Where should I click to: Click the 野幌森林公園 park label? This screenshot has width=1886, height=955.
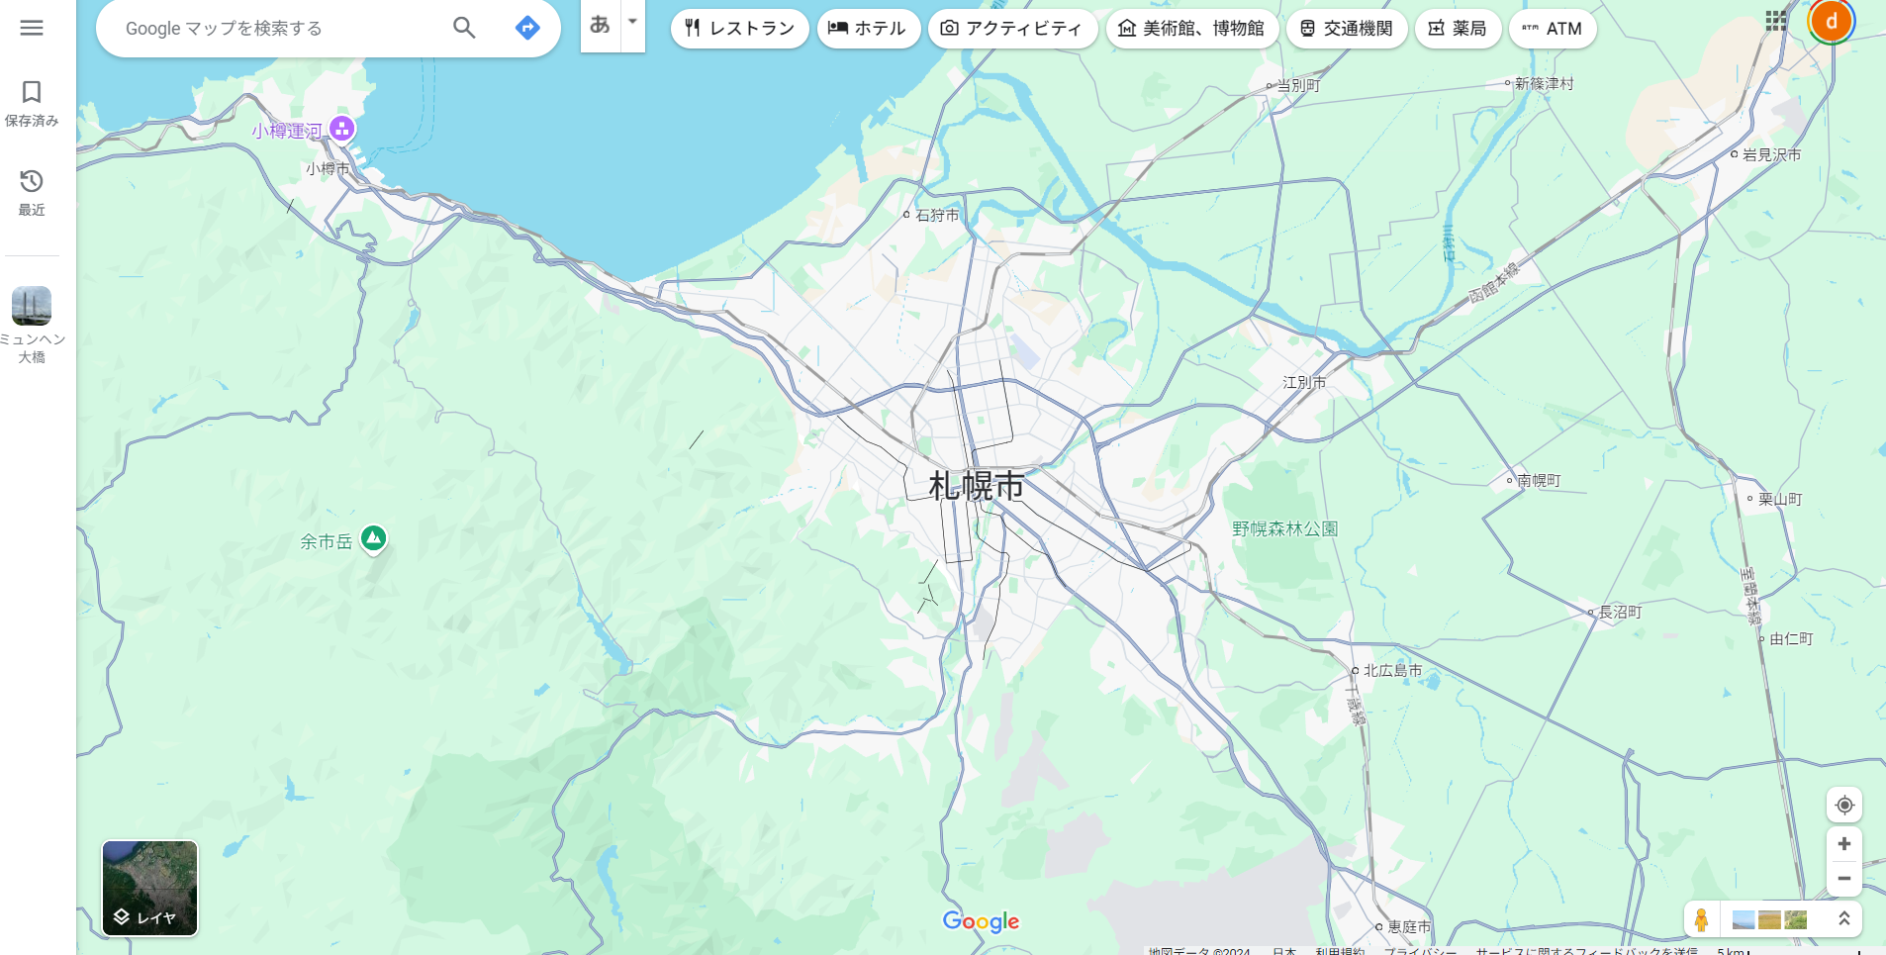[1284, 529]
